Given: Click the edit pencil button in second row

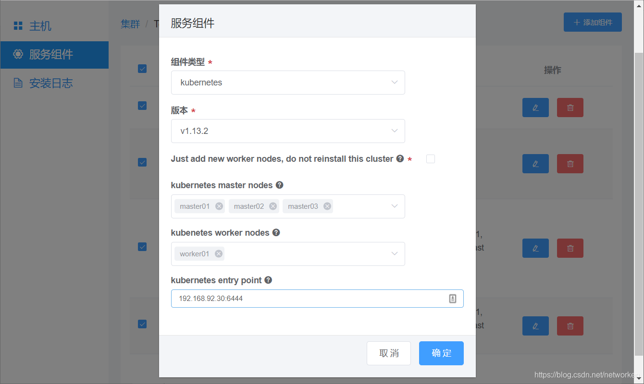Looking at the screenshot, I should tap(535, 164).
